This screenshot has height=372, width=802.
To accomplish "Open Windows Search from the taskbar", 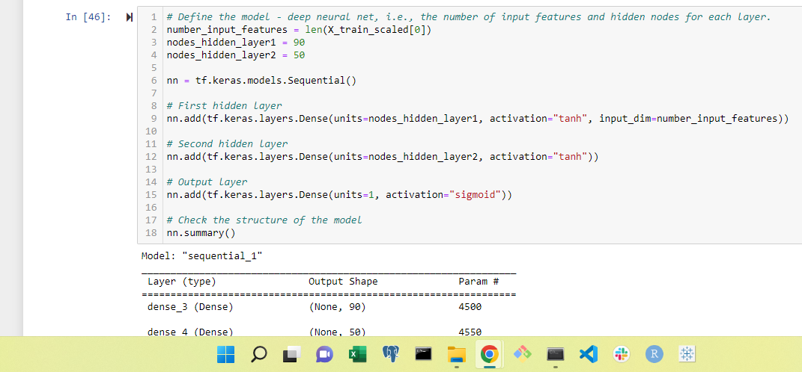I will [x=259, y=353].
